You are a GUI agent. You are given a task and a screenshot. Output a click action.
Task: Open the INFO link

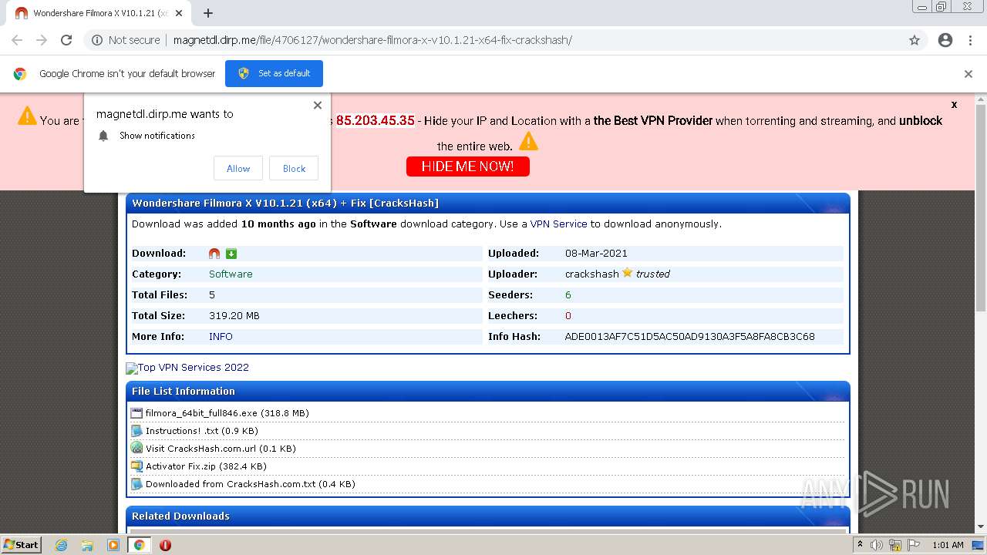pos(221,336)
